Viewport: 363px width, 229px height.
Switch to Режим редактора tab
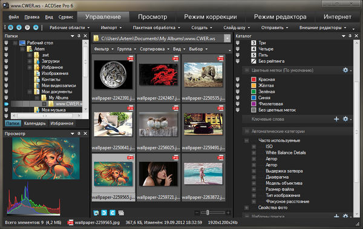pos(280,17)
